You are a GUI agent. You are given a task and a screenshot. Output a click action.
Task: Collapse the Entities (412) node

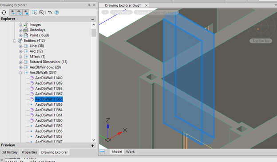15,41
